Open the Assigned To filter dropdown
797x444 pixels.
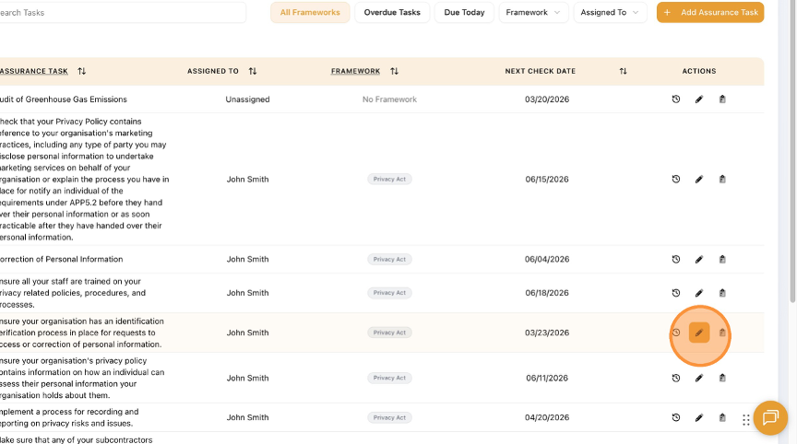click(x=611, y=13)
